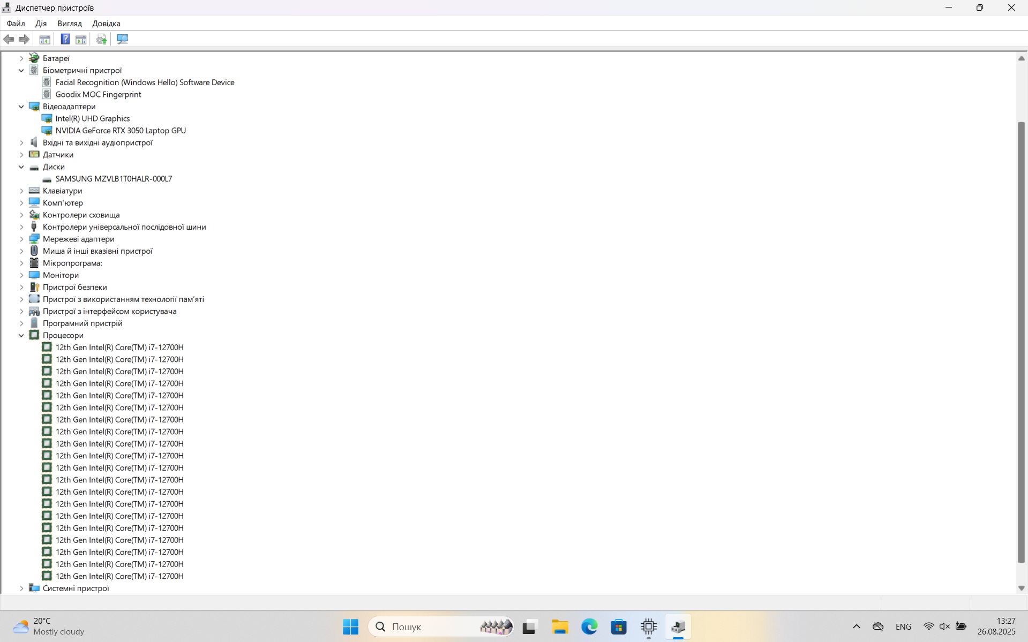Select the Датчики category icon
This screenshot has width=1028, height=642.
click(x=34, y=154)
